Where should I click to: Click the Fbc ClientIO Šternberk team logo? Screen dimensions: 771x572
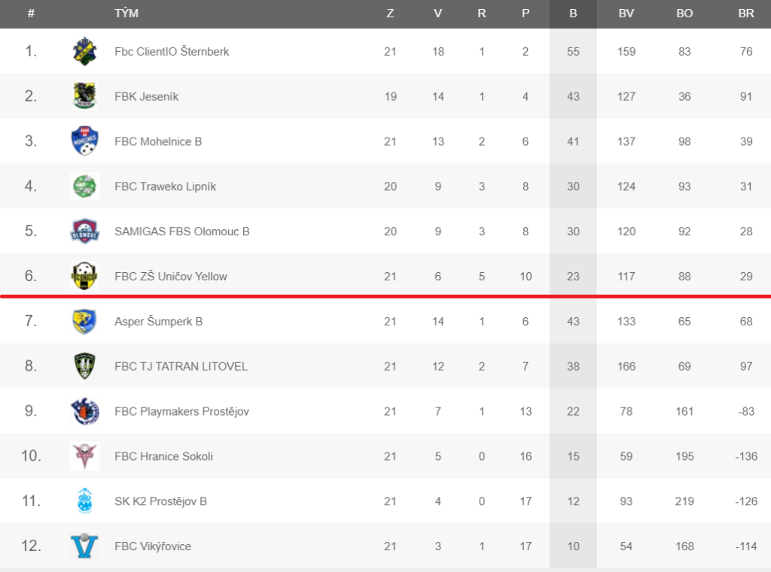[x=84, y=52]
